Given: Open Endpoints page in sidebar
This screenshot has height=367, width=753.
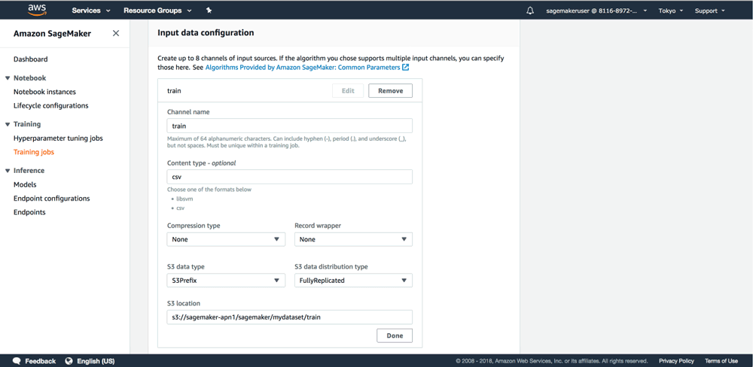Looking at the screenshot, I should click(30, 213).
